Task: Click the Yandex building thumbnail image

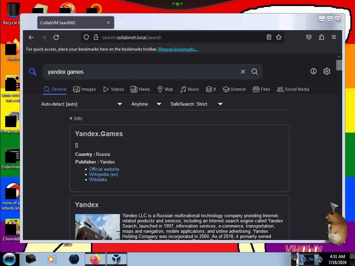Action: pyautogui.click(x=97, y=227)
